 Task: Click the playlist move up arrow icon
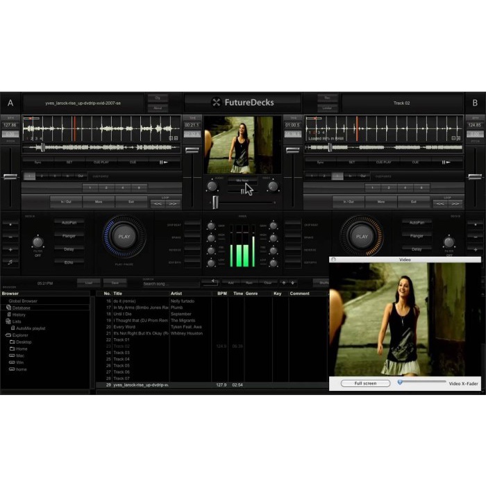(283, 283)
